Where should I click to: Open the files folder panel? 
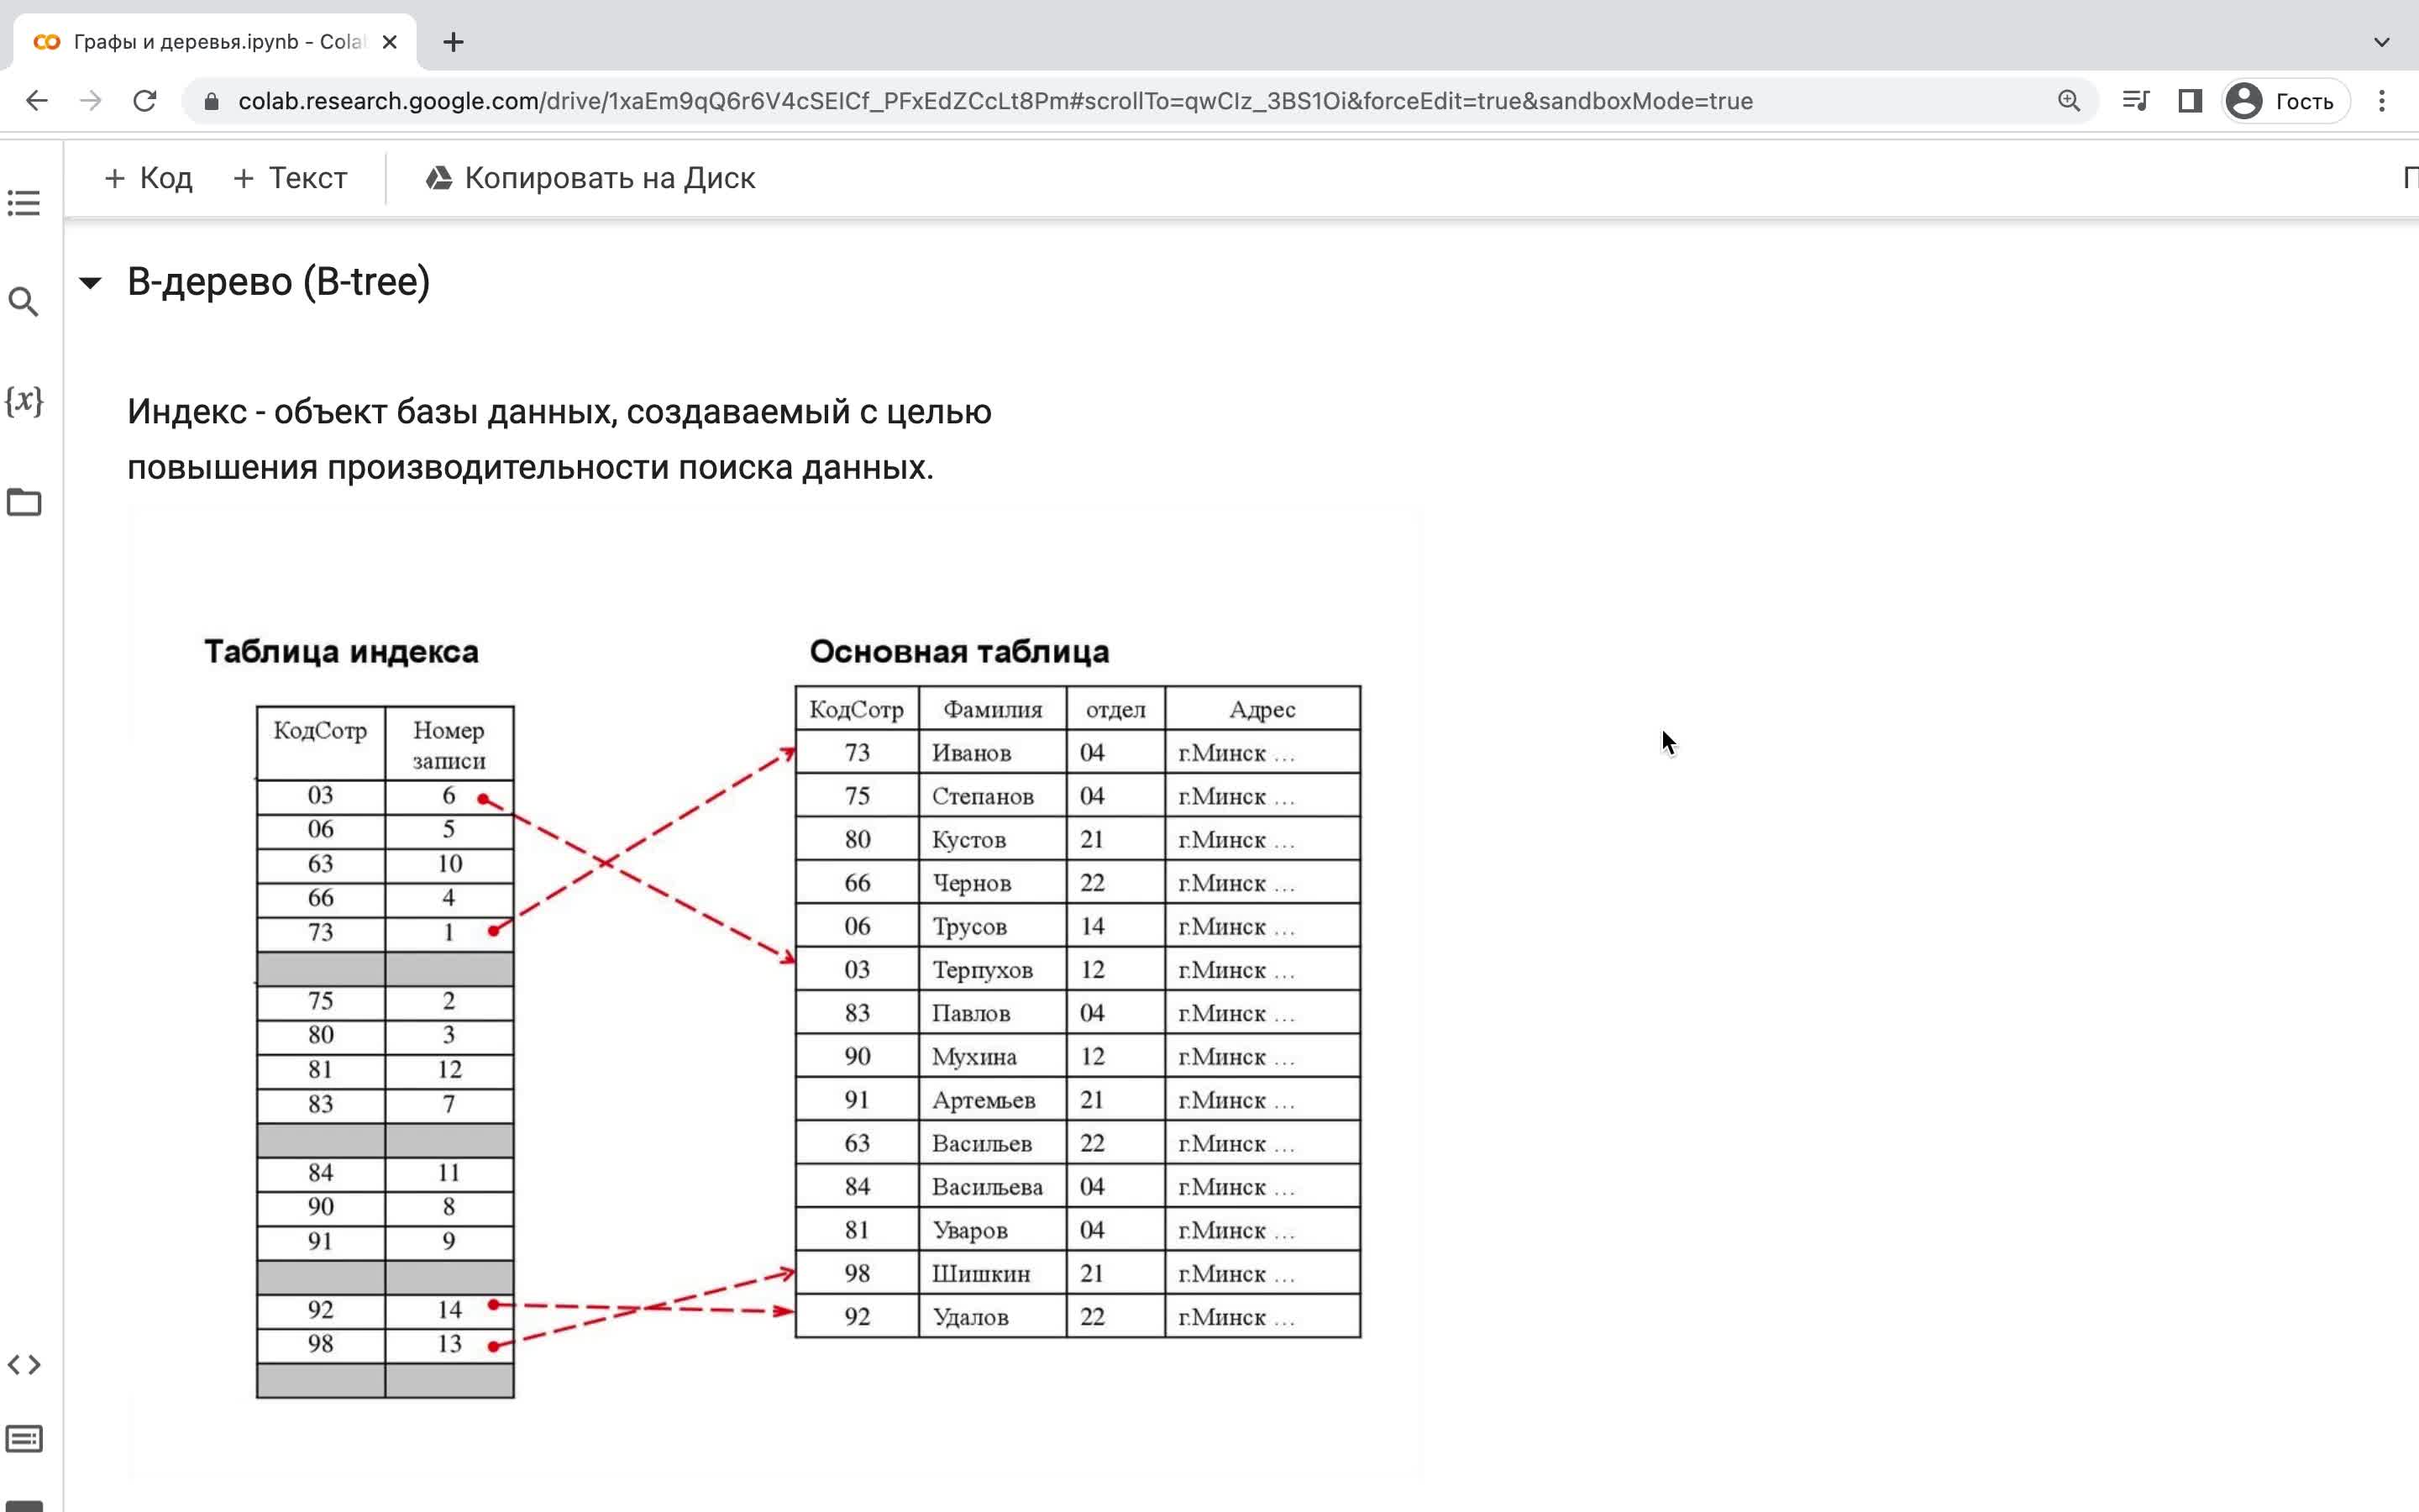24,501
